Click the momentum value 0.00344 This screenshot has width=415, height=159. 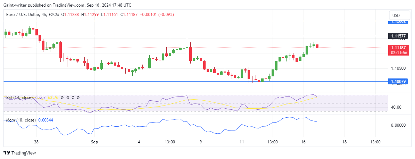tap(46, 120)
